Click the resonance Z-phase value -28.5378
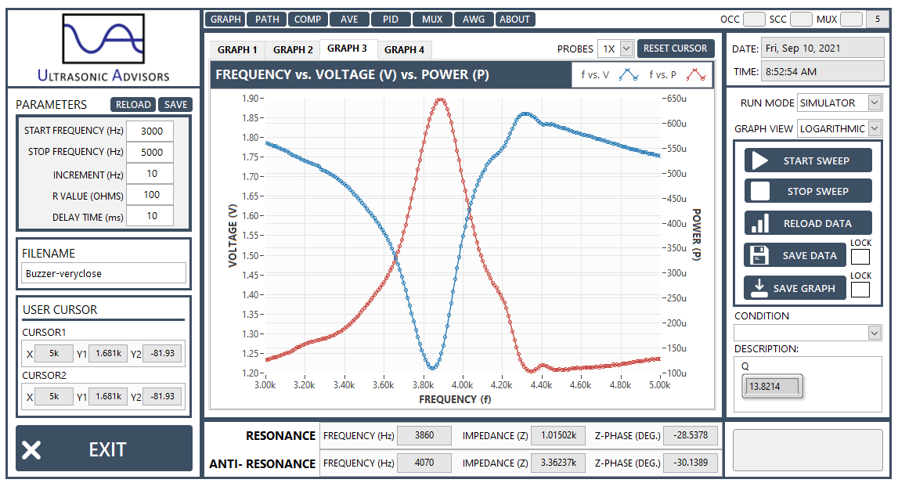898x483 pixels. (x=690, y=435)
